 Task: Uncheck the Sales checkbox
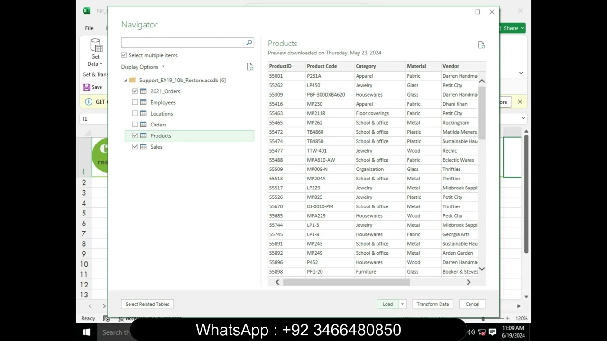(135, 147)
